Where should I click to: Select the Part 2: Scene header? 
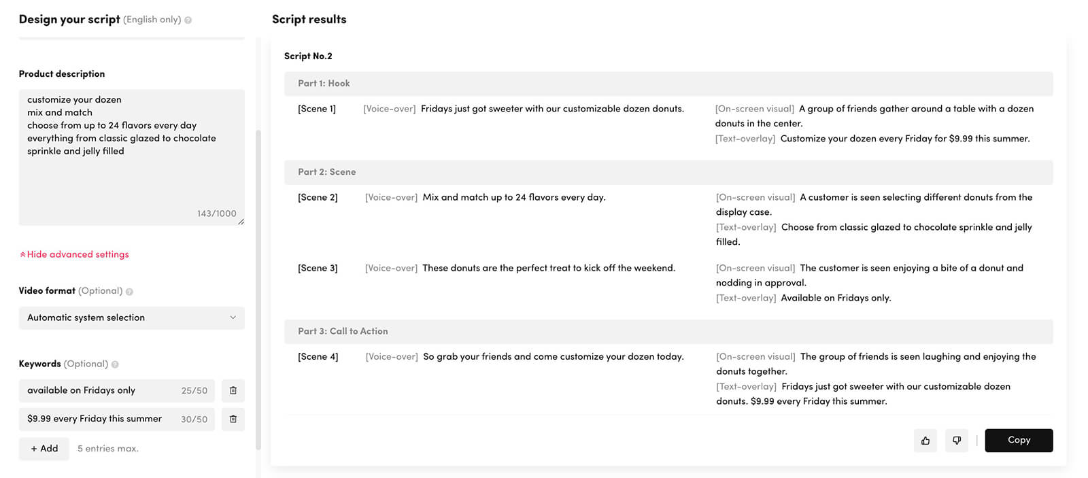point(668,172)
